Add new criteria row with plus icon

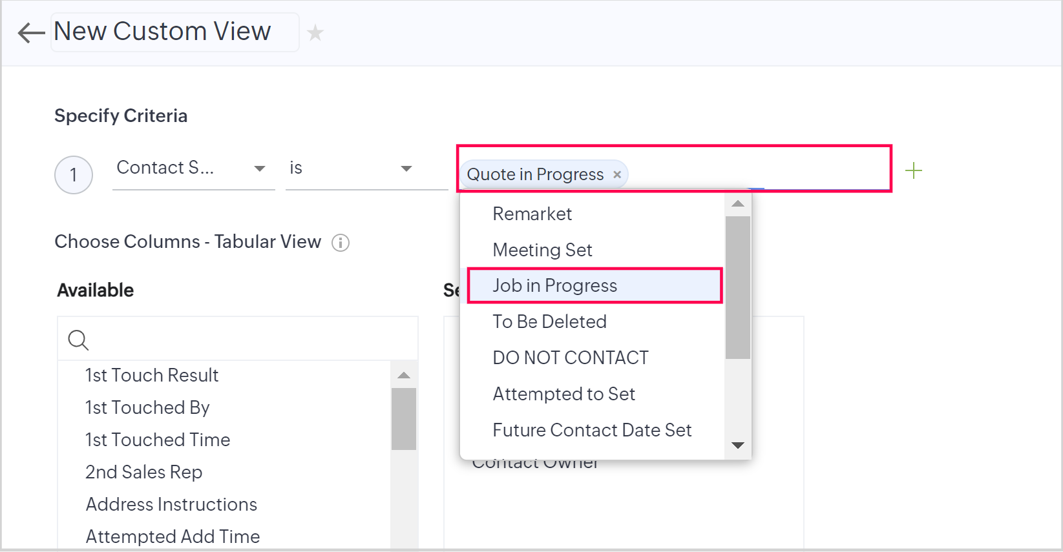[x=914, y=171]
